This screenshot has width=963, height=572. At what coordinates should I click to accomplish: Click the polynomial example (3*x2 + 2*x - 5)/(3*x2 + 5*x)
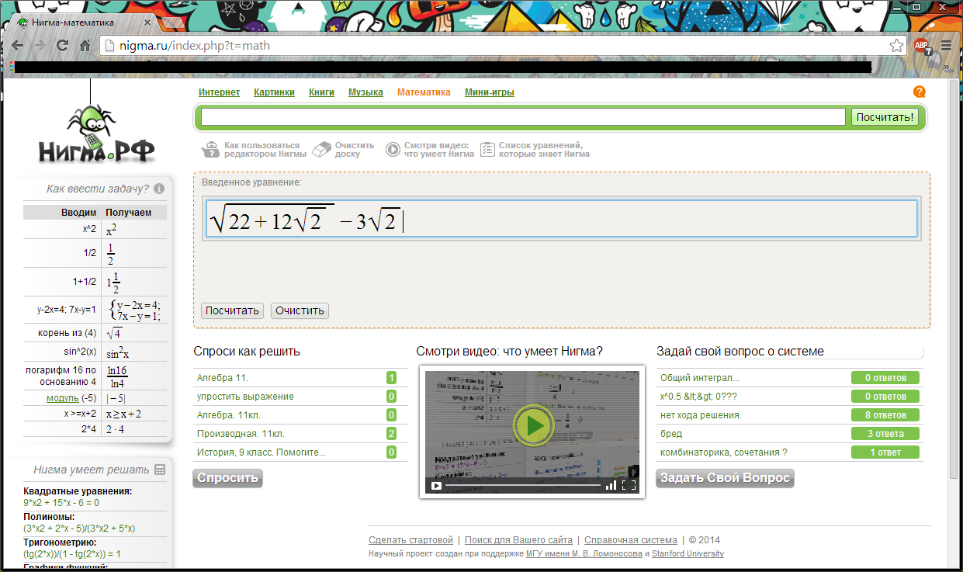click(79, 529)
